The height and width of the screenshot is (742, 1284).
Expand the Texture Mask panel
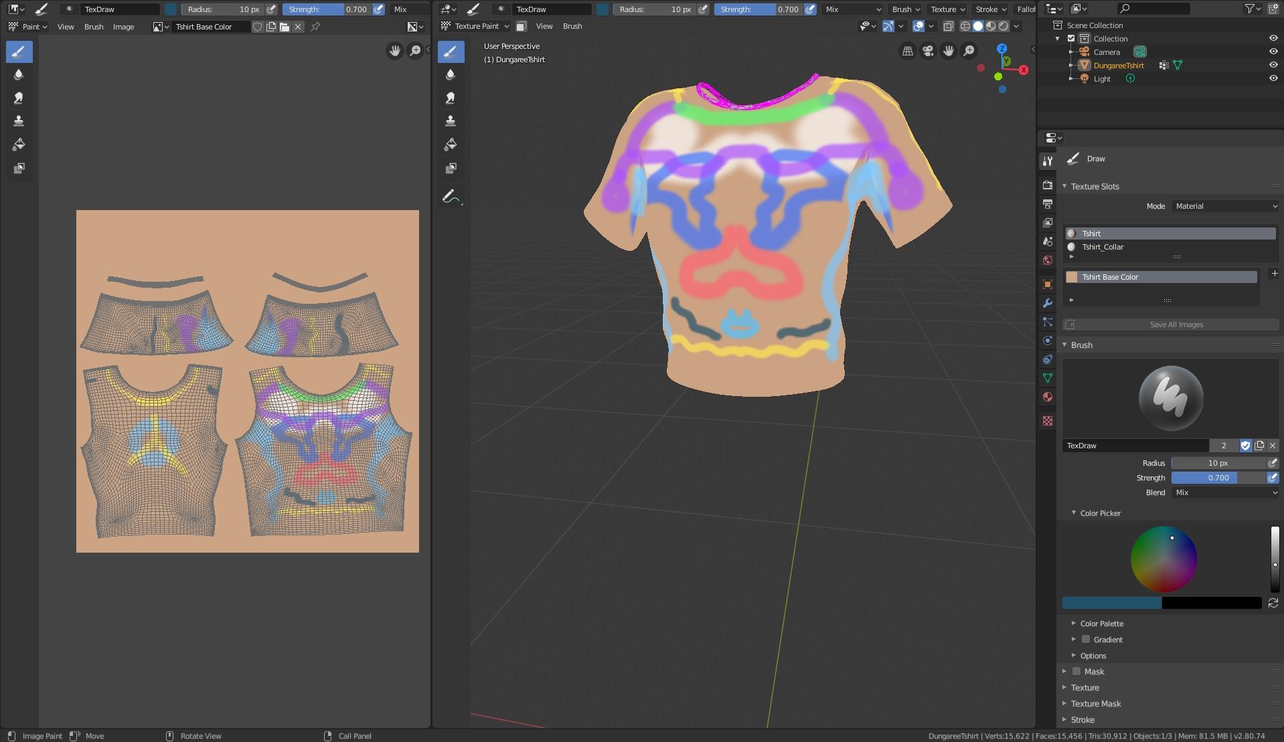click(x=1096, y=704)
